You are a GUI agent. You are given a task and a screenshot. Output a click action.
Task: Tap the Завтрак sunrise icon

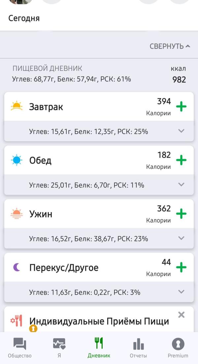[16, 106]
